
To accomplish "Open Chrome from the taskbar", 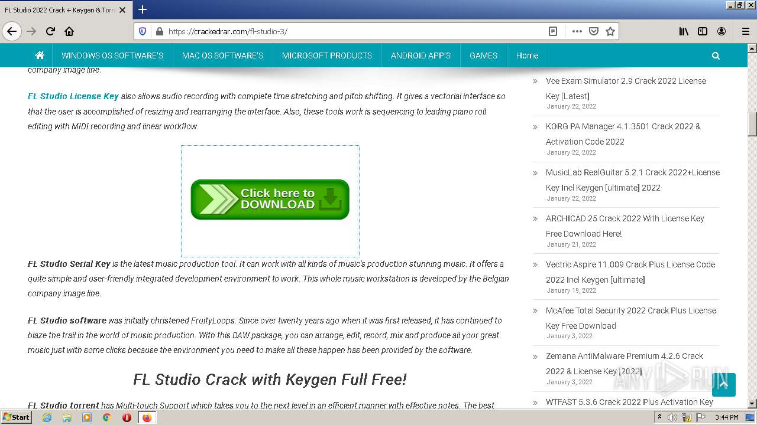I will (x=107, y=417).
